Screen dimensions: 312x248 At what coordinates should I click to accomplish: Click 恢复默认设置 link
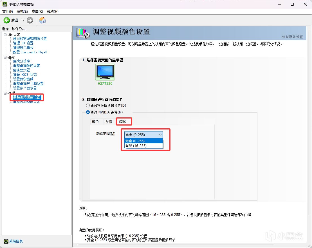click(x=293, y=37)
